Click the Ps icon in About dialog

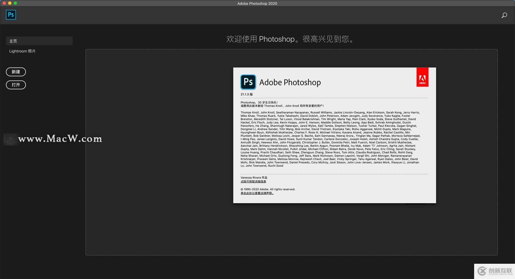coord(248,82)
